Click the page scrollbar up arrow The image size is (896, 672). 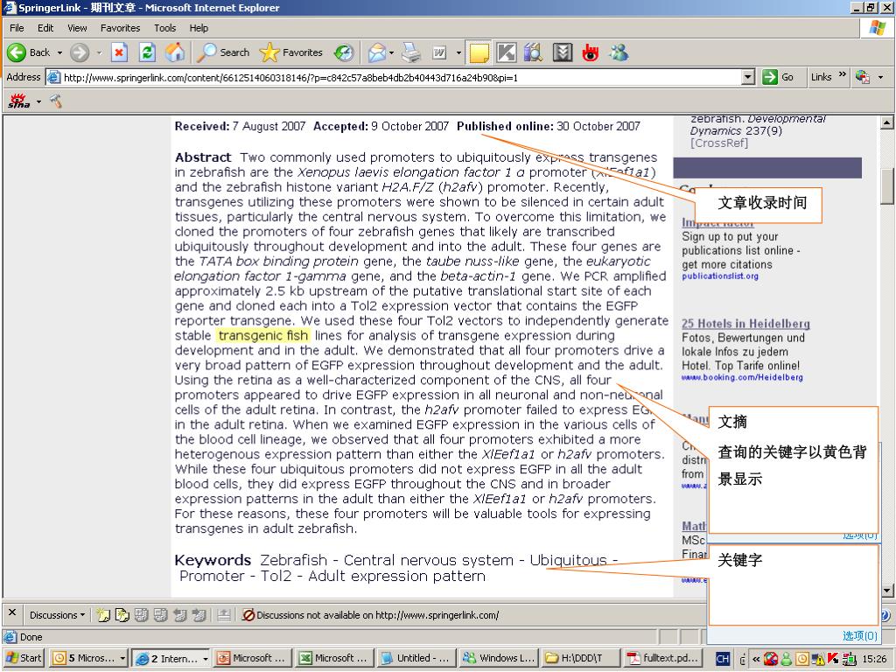point(887,122)
